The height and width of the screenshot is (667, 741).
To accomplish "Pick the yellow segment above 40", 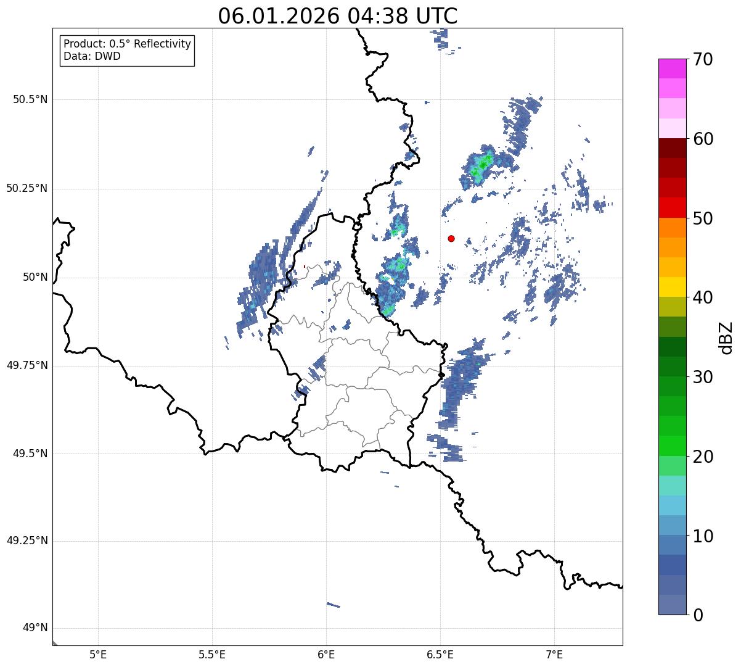I will pos(673,287).
